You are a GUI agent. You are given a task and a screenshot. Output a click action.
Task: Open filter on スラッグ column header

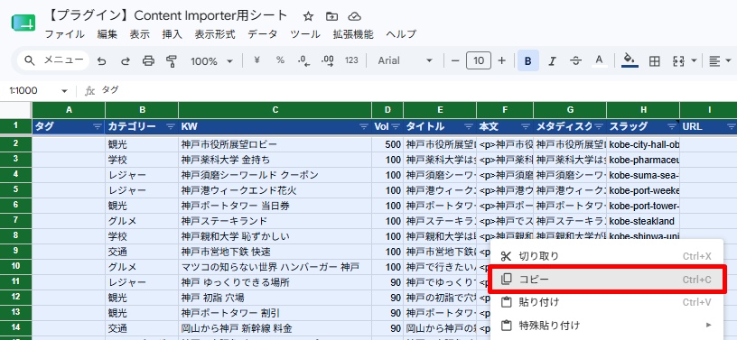coord(672,127)
